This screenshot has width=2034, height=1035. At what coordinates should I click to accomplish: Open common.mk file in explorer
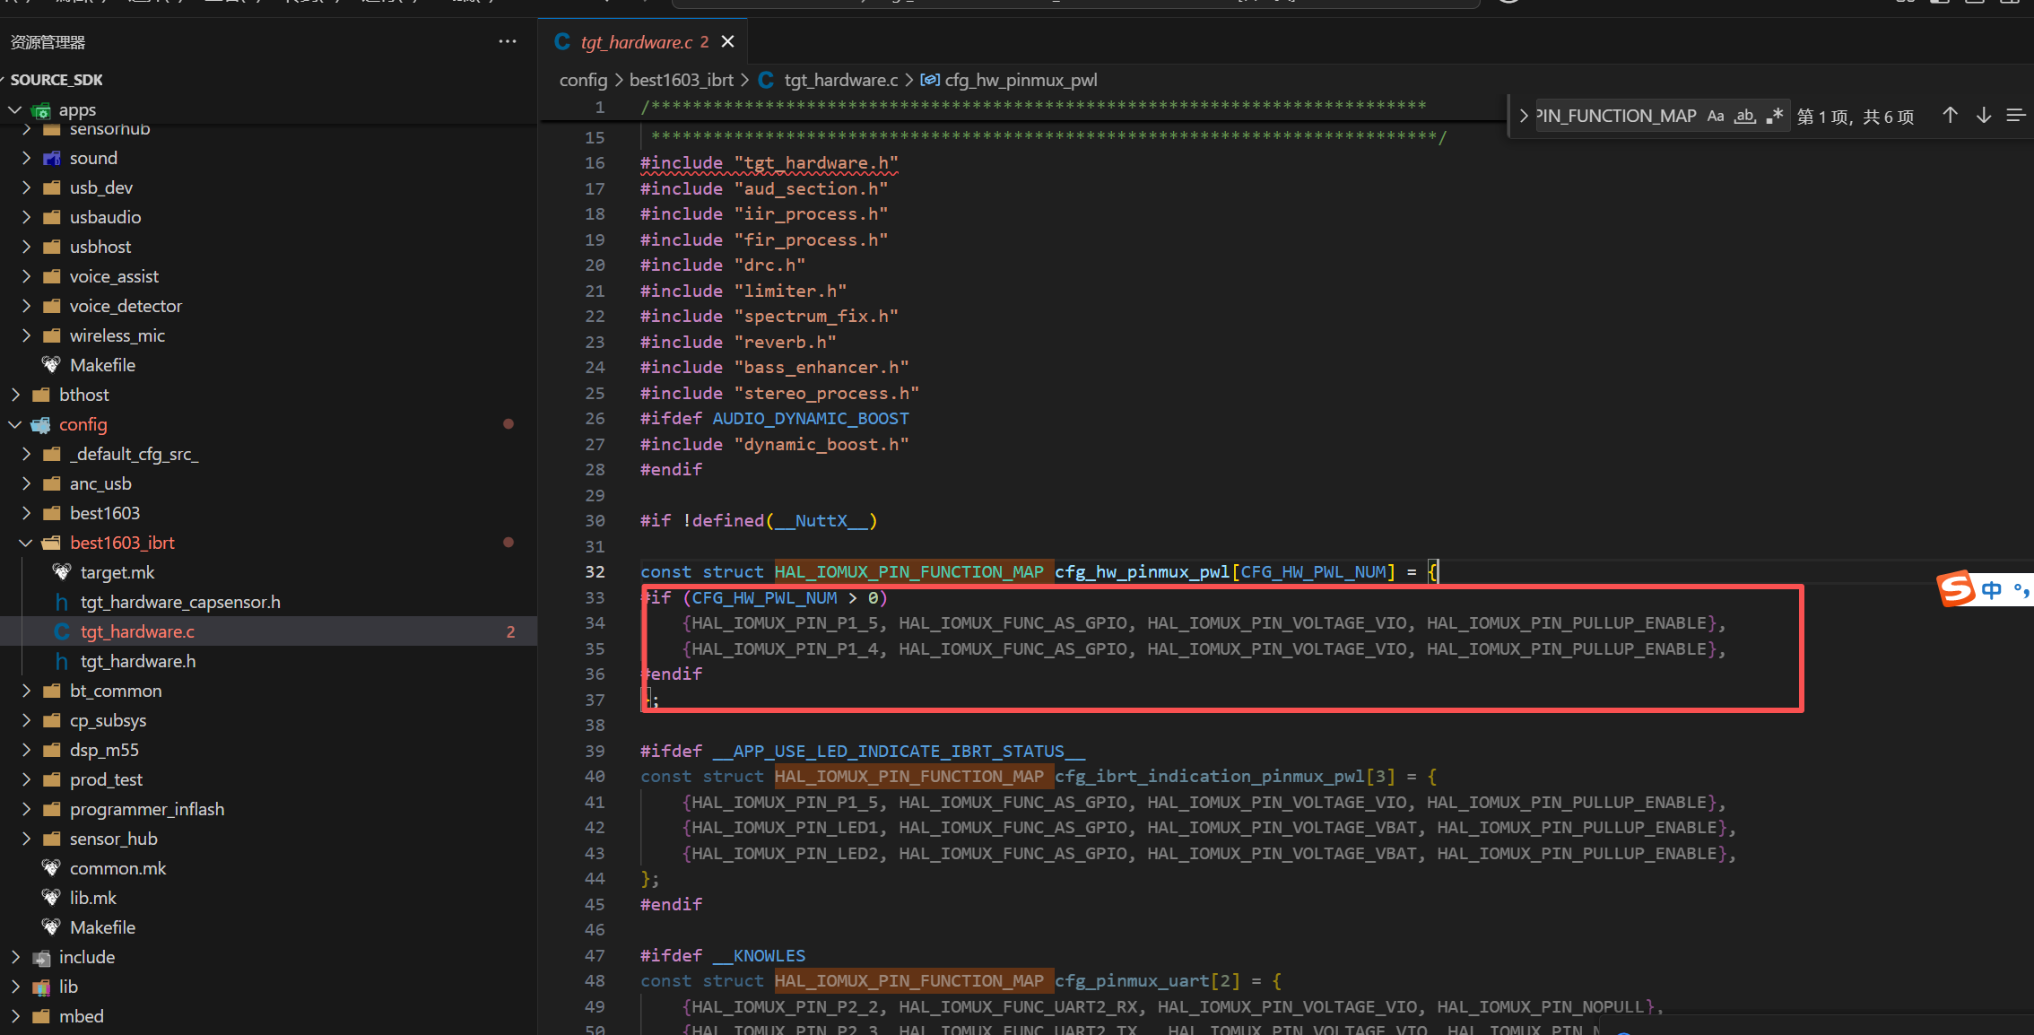(x=117, y=868)
